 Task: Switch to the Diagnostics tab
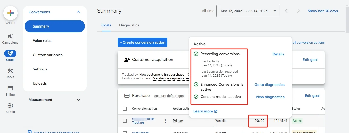coord(129,25)
